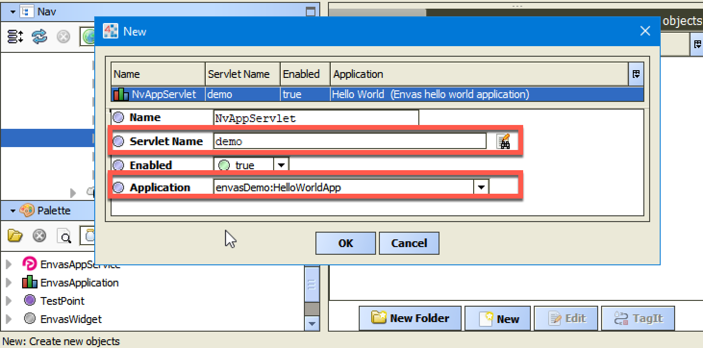
Task: Click the Nav panel icon next to title
Action: pyautogui.click(x=27, y=12)
